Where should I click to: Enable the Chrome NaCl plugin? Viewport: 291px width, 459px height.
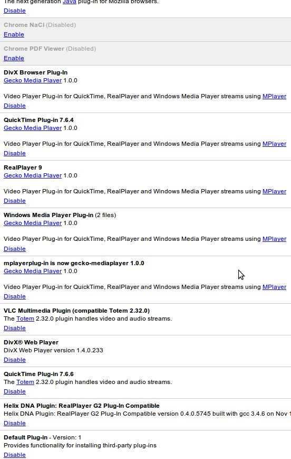(x=14, y=34)
